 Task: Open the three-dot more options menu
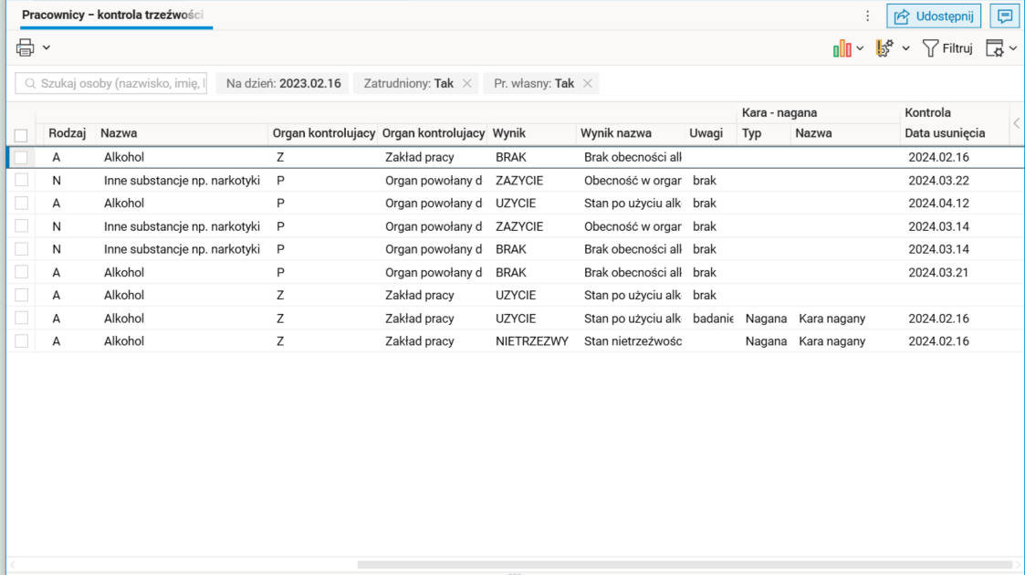[867, 16]
